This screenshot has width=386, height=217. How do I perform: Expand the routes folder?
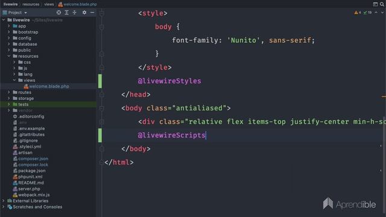pos(9,92)
